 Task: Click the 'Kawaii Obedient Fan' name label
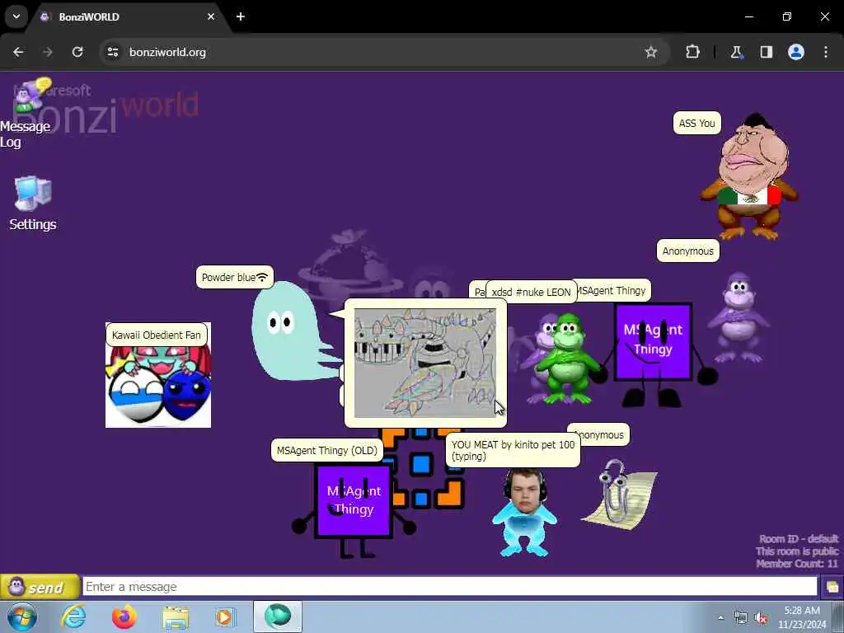(156, 335)
